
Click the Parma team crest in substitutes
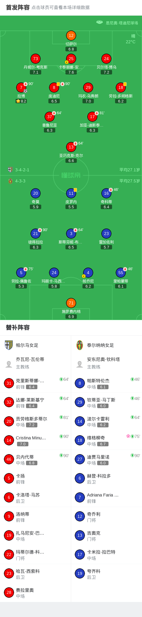click(x=9, y=345)
